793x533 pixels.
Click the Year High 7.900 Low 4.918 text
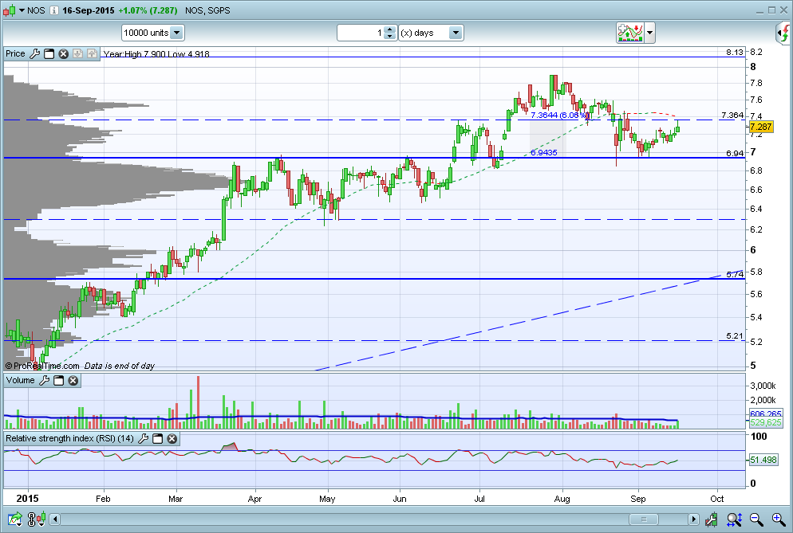click(156, 53)
